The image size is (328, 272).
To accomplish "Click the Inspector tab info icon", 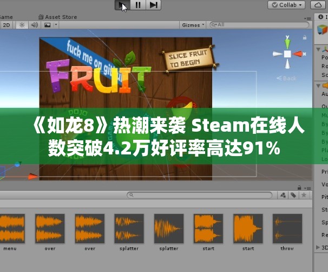I will point(320,17).
